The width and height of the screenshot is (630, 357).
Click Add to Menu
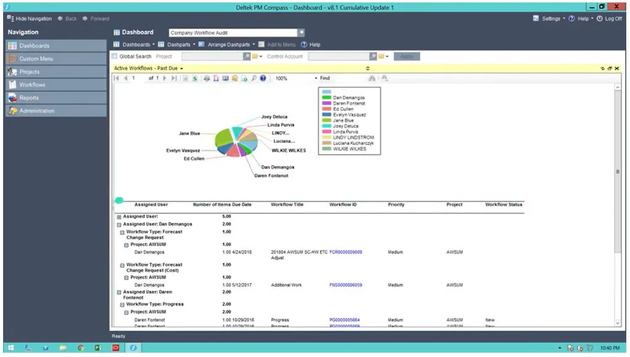[x=277, y=44]
